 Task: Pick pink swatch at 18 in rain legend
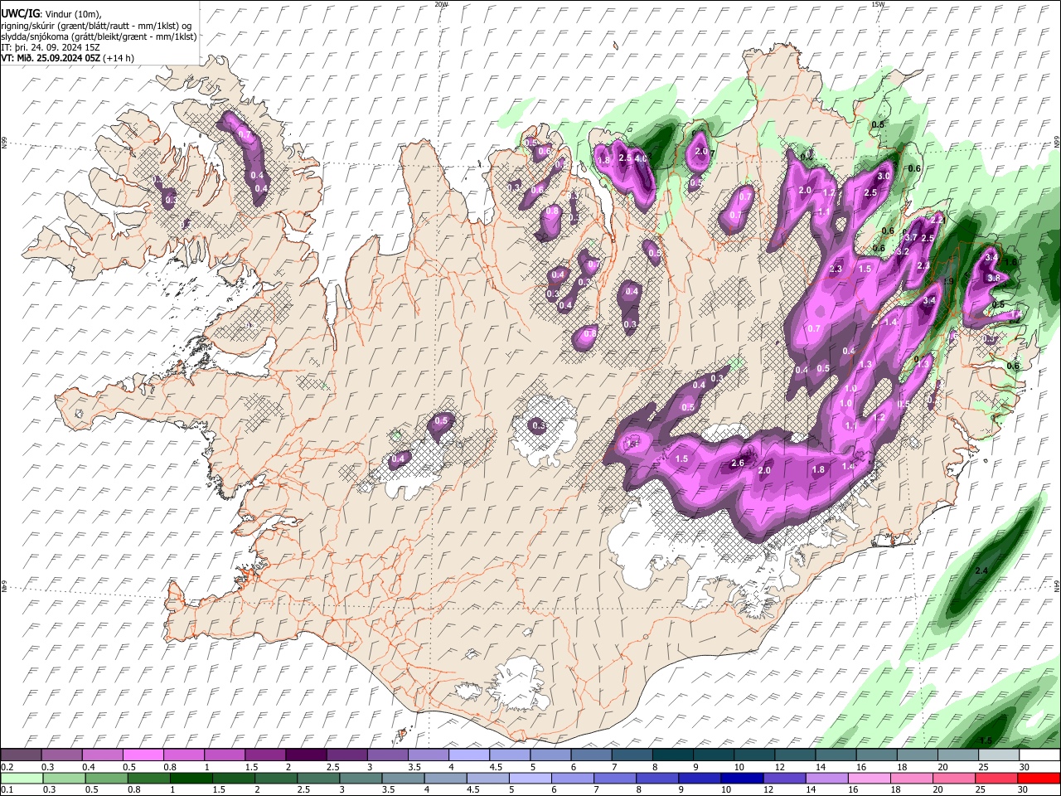coord(913,778)
